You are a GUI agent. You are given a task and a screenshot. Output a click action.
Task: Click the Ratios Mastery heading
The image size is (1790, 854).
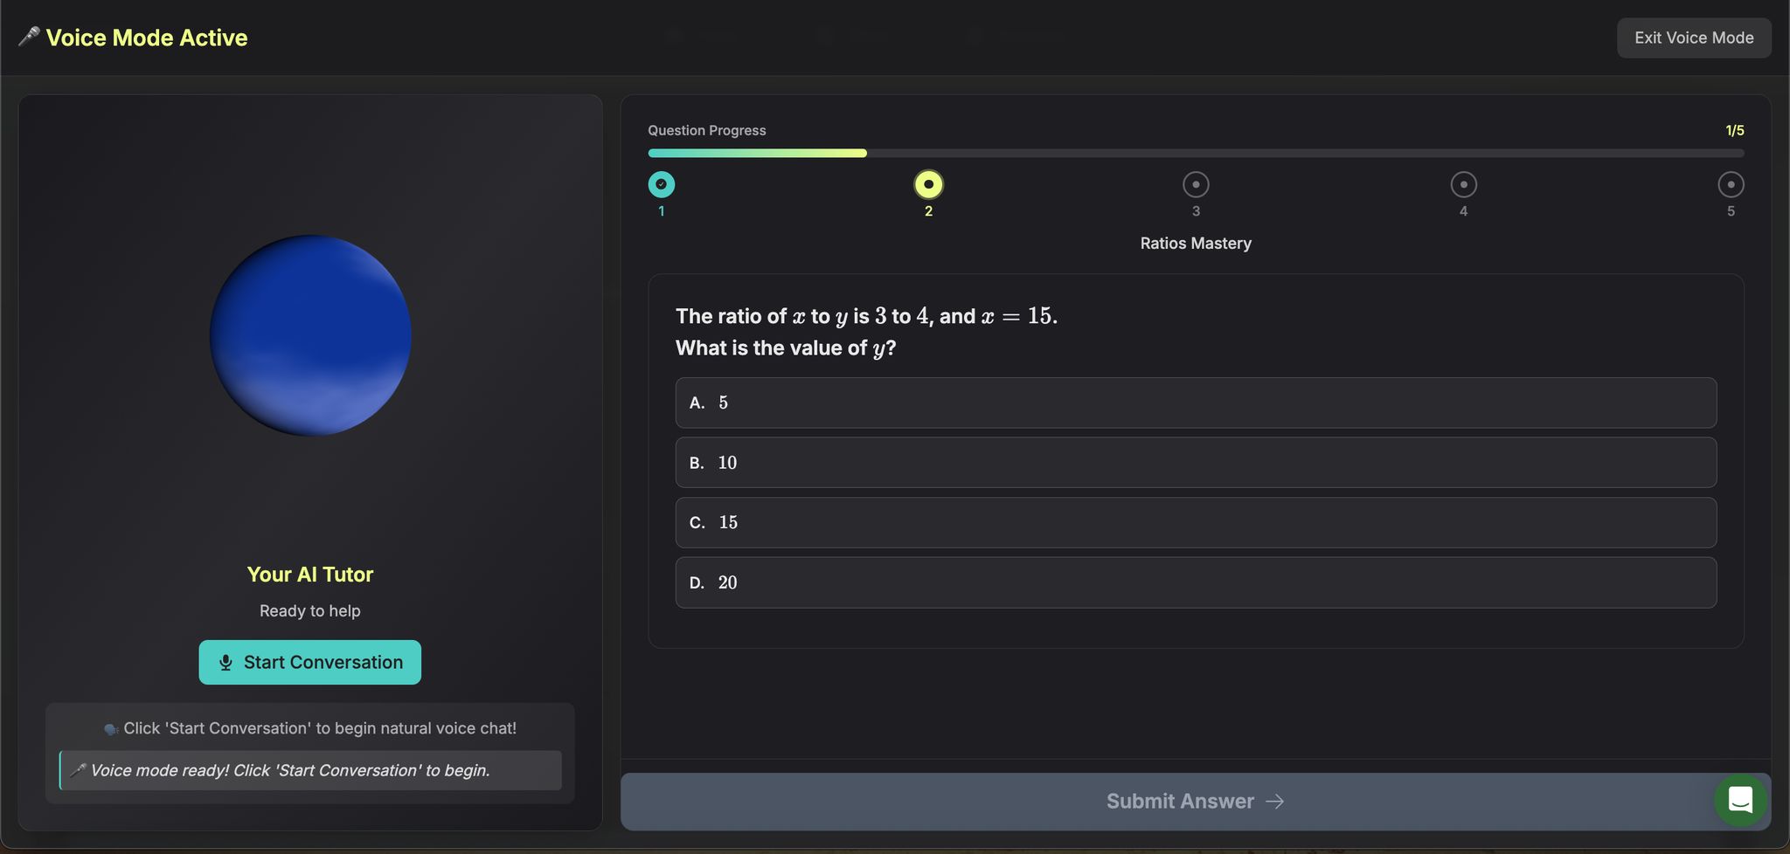click(x=1196, y=244)
